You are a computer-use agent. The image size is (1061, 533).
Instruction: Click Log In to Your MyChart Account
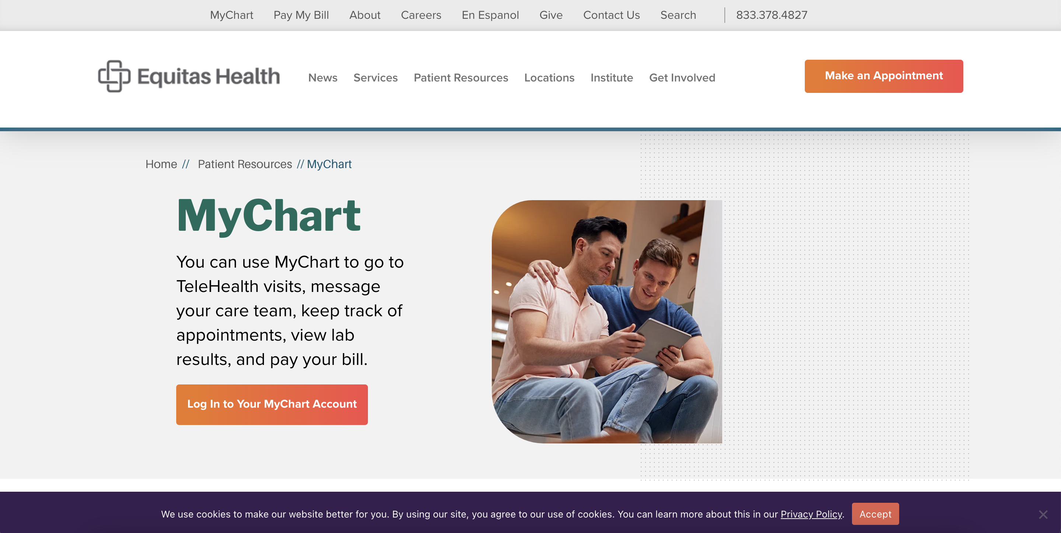click(272, 404)
